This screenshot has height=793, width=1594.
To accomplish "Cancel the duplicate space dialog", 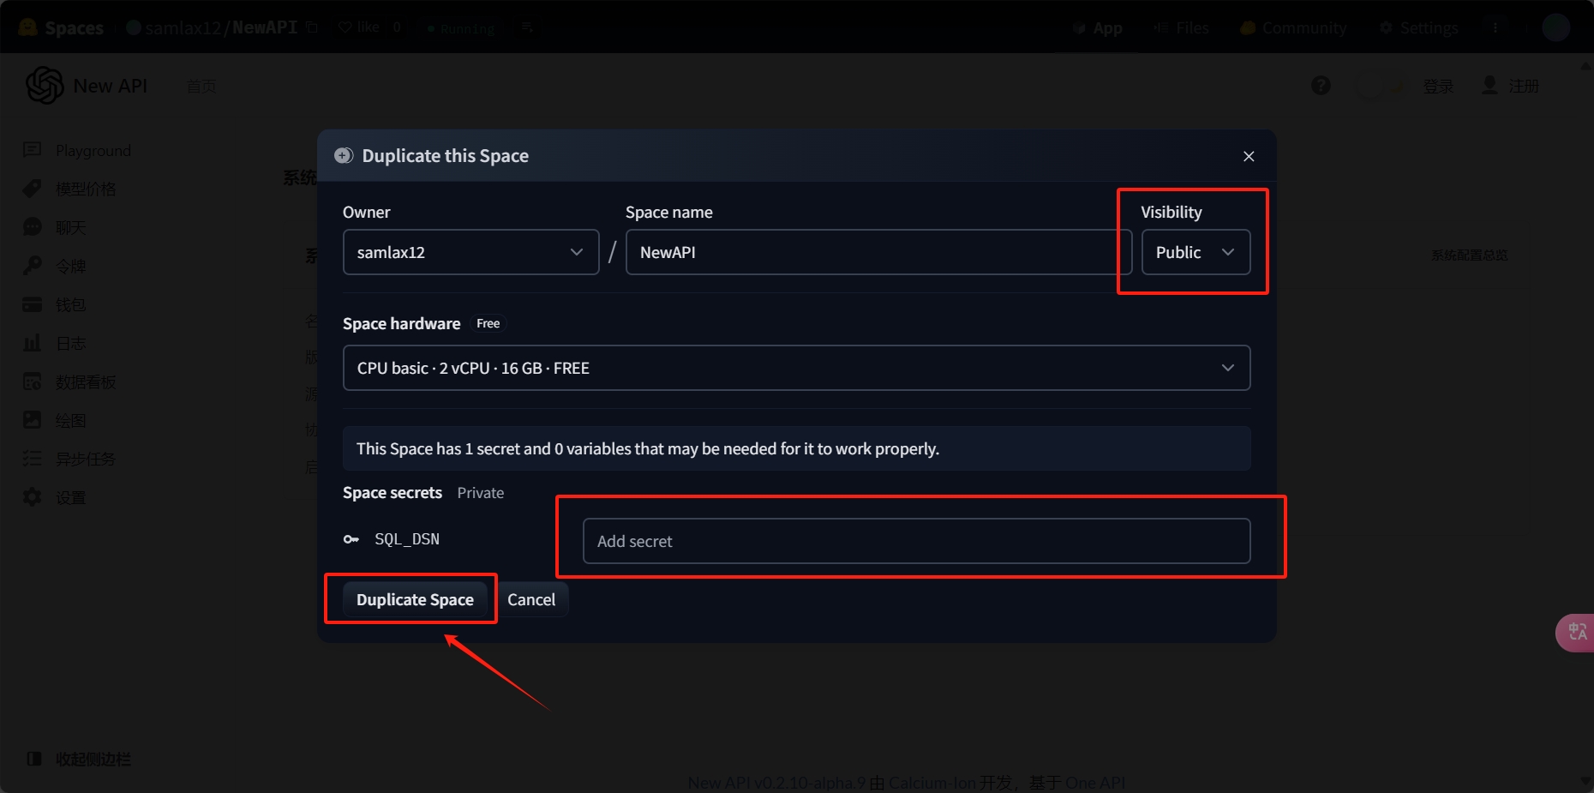I will [531, 599].
